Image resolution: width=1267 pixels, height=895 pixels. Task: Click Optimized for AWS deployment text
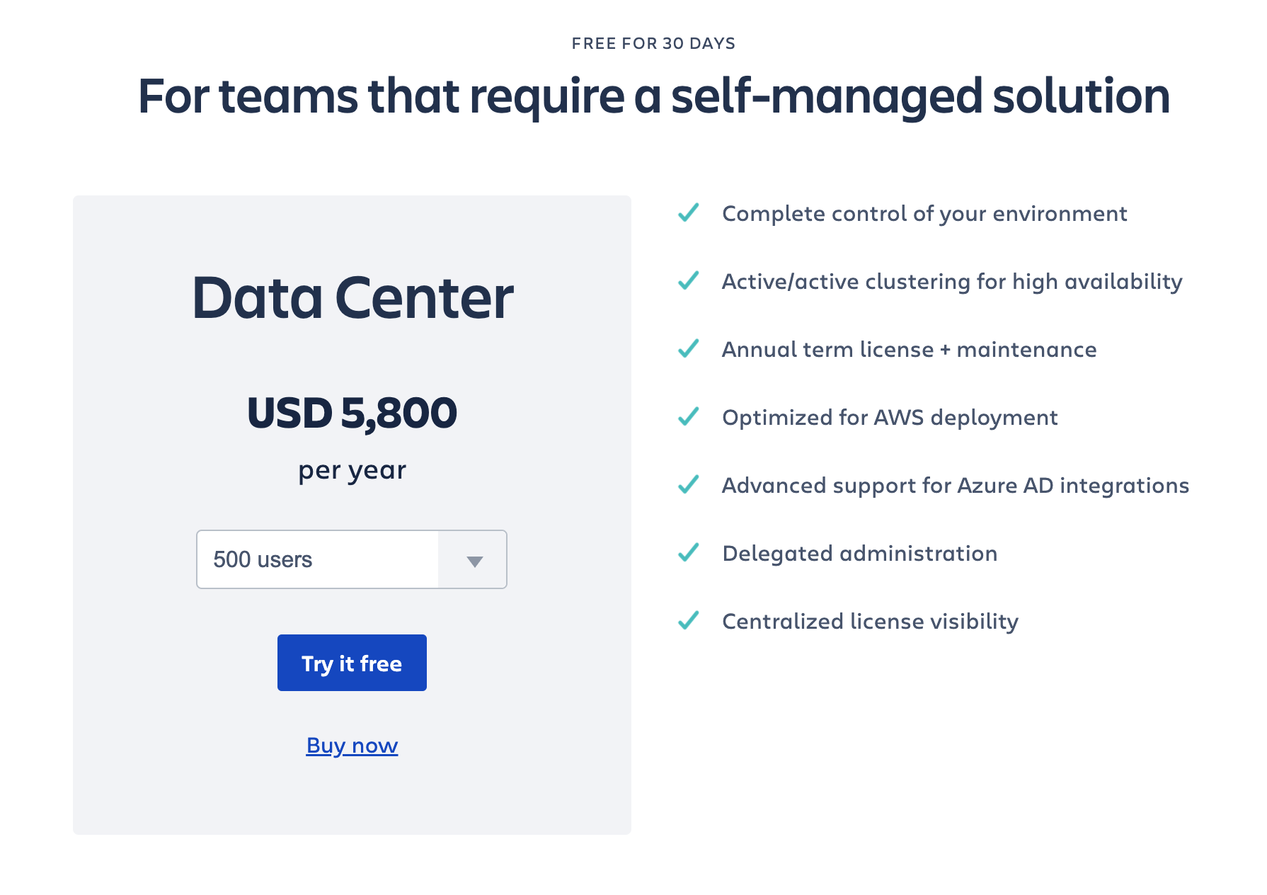coord(890,417)
